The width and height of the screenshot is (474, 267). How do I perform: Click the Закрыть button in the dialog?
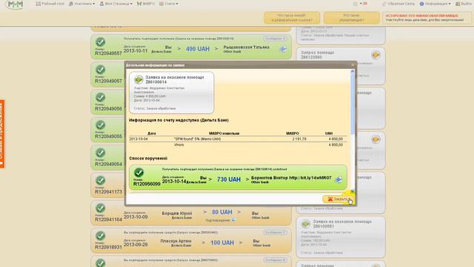(338, 199)
